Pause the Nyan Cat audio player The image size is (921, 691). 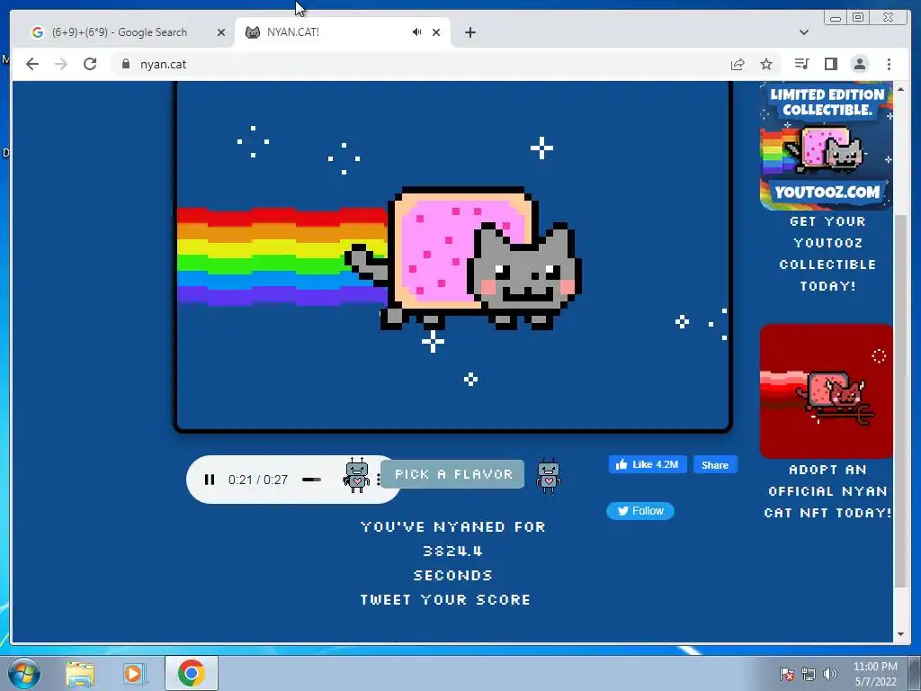pyautogui.click(x=209, y=480)
